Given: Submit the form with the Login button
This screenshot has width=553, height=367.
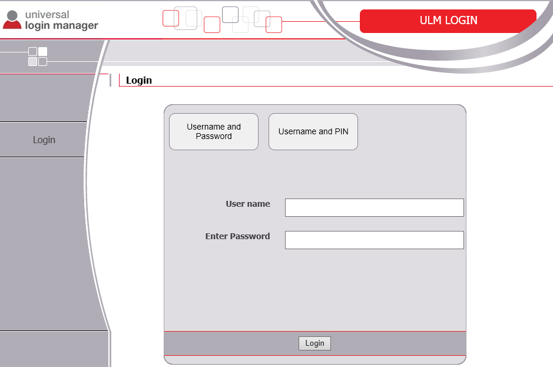Looking at the screenshot, I should click(x=314, y=343).
